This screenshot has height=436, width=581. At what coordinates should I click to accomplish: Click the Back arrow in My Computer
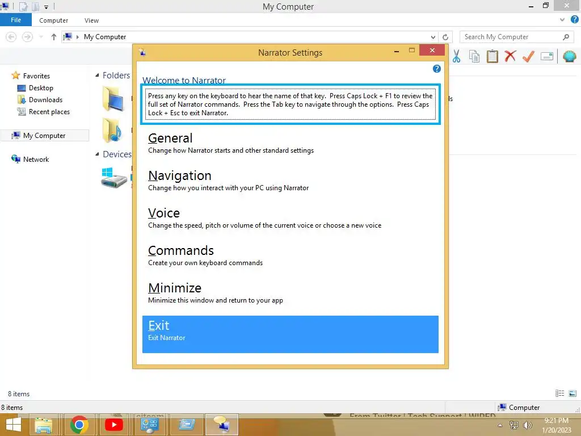tap(11, 37)
